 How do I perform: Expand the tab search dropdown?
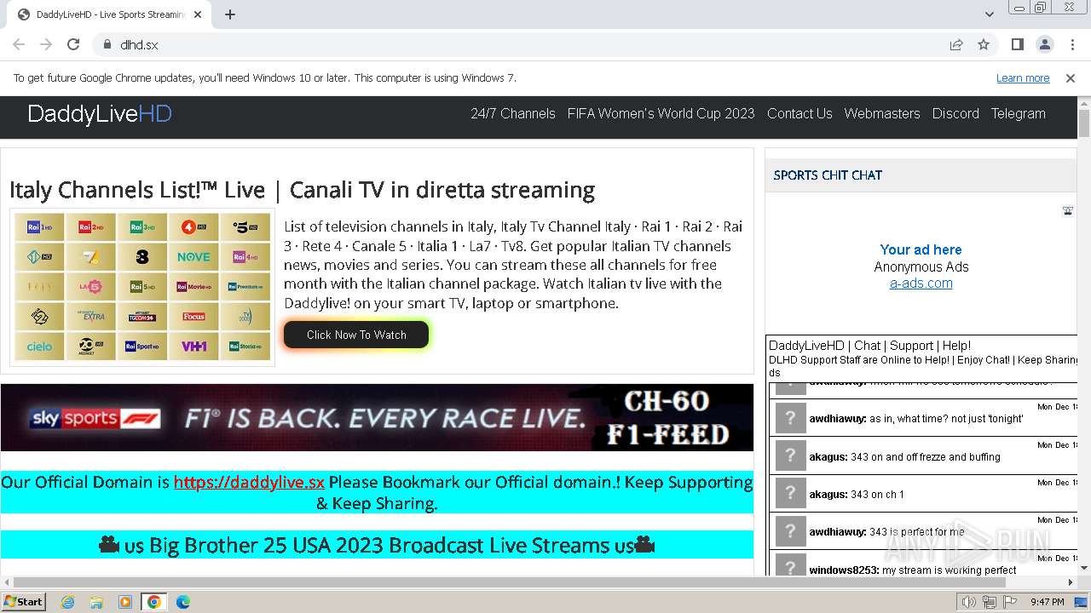click(990, 14)
